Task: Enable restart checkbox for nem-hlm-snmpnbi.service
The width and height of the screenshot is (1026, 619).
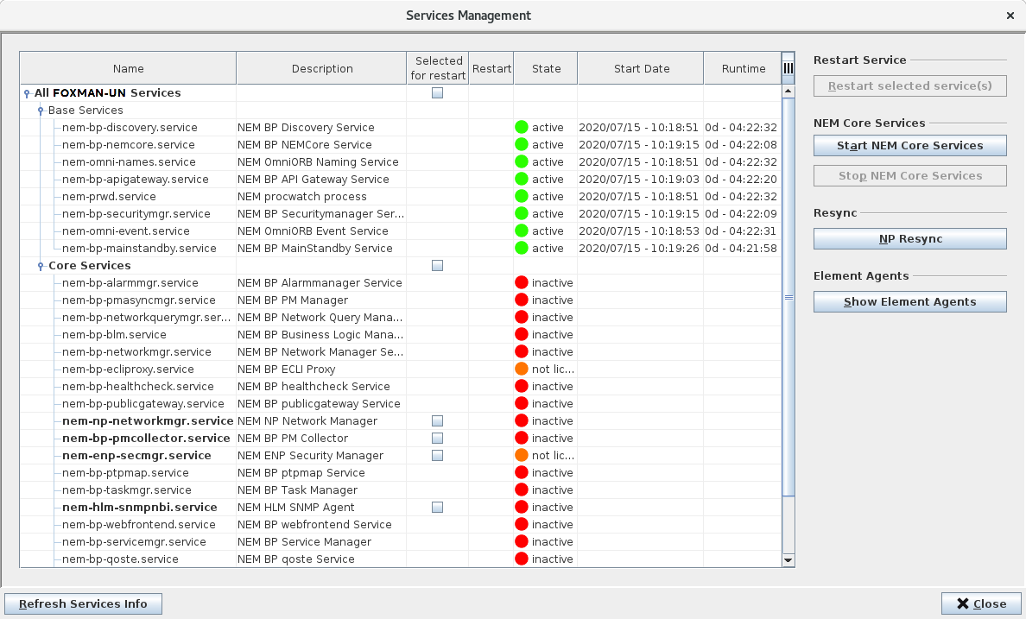Action: [438, 508]
